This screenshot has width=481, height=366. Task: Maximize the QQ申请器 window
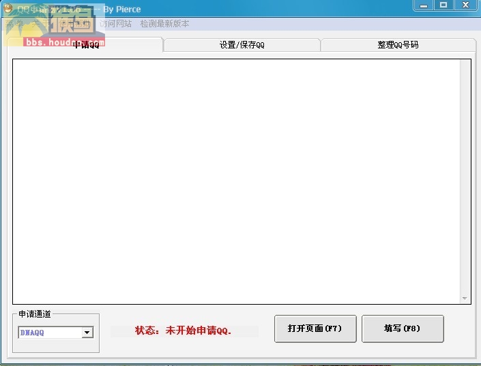[x=443, y=5]
